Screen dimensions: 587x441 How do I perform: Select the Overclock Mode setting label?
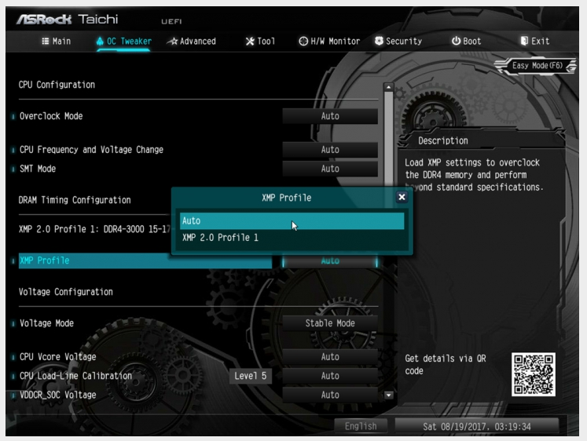tap(51, 116)
